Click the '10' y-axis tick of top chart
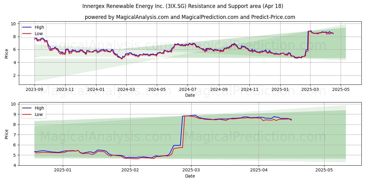366x183 pixels. (x=13, y=24)
